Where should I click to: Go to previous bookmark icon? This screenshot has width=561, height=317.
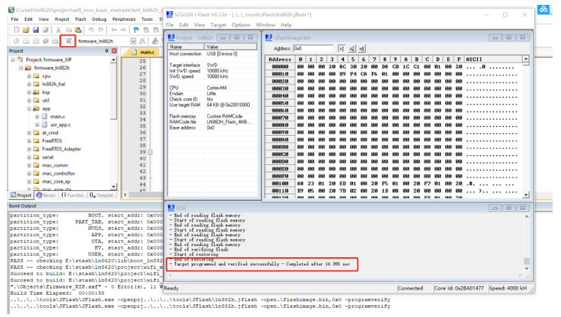coord(146,30)
